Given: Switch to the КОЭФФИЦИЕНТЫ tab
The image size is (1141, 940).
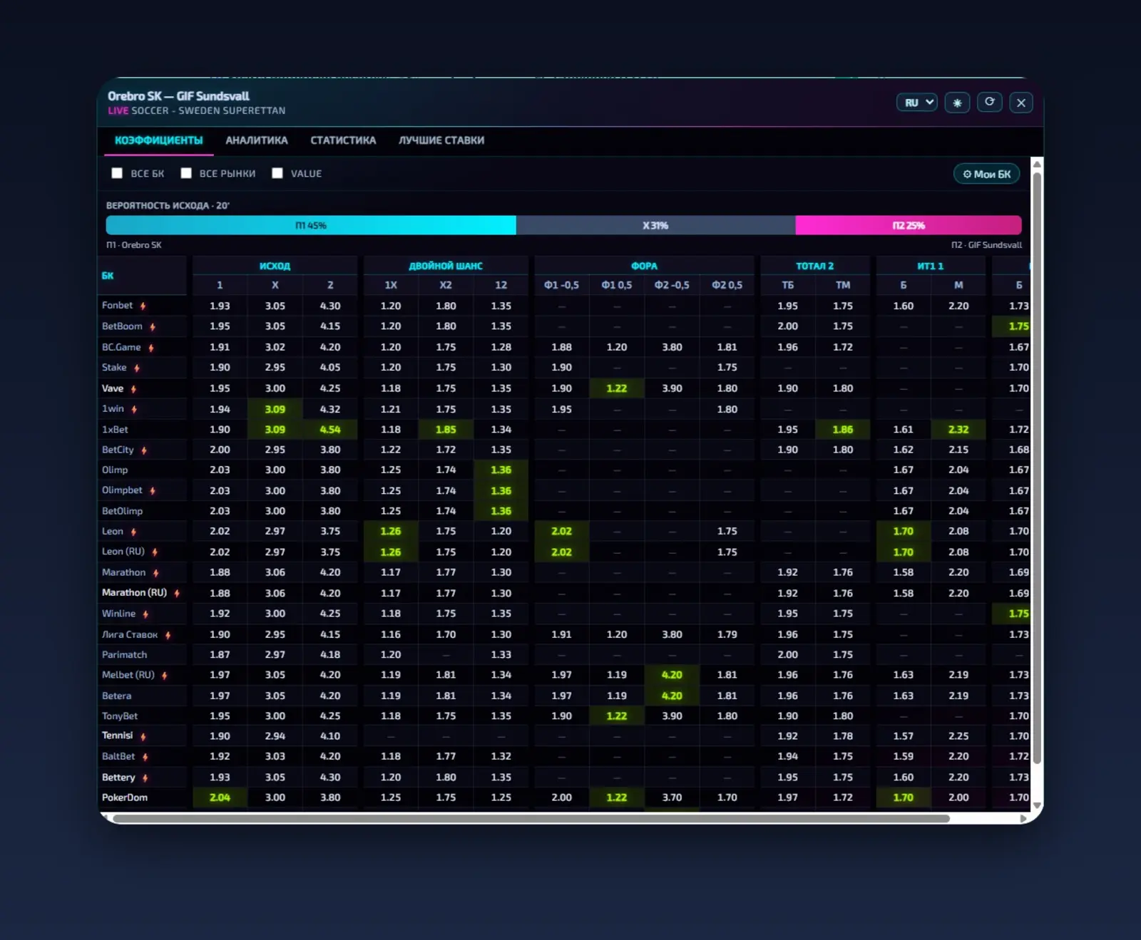Looking at the screenshot, I should (x=159, y=140).
